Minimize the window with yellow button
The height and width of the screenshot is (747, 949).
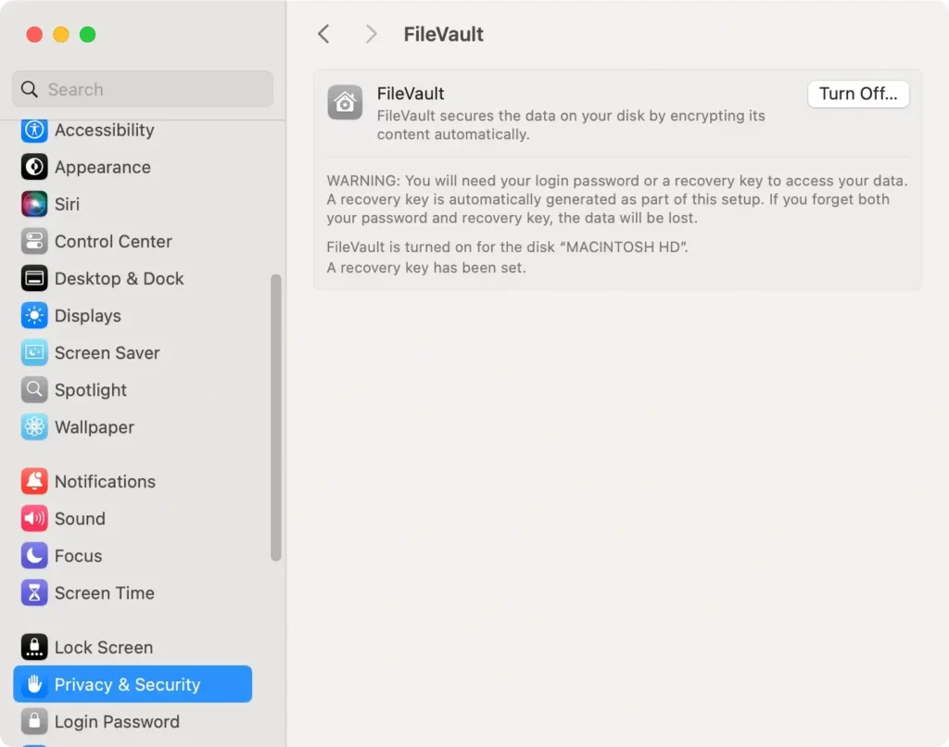coord(61,34)
